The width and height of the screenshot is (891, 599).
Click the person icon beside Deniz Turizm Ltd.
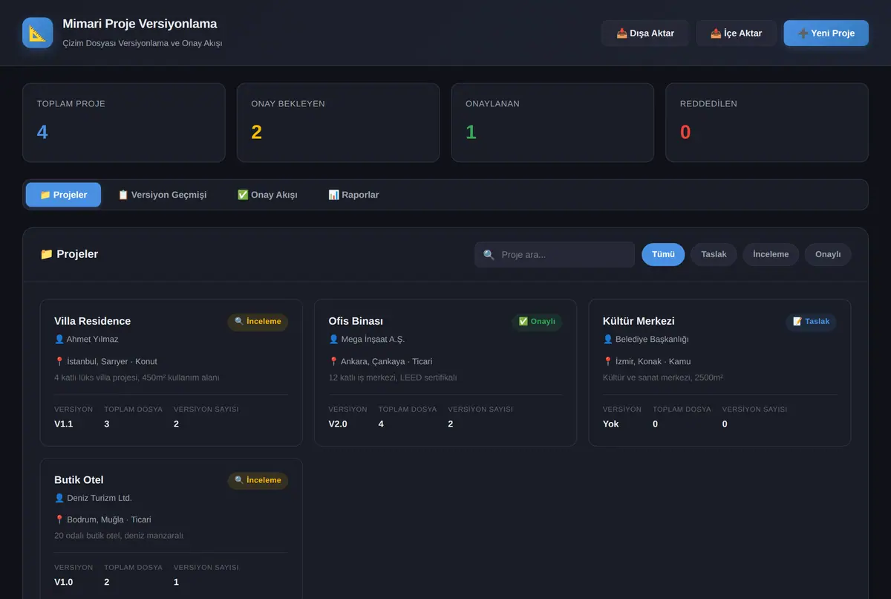(59, 498)
